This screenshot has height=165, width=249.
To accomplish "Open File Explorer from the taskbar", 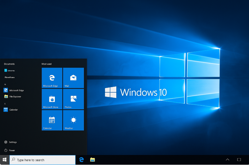I will click(x=92, y=160).
